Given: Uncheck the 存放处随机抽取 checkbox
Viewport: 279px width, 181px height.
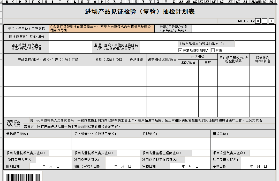Looking at the screenshot, I should tap(180, 50).
